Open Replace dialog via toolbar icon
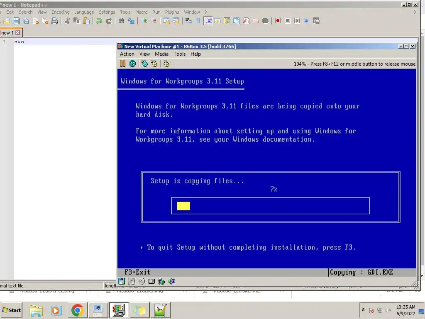The width and height of the screenshot is (425, 319). pyautogui.click(x=131, y=21)
